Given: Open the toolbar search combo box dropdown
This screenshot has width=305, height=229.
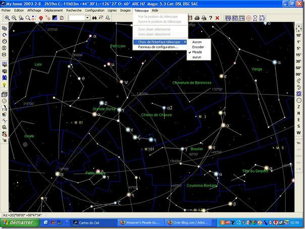Looking at the screenshot, I should (x=87, y=18).
